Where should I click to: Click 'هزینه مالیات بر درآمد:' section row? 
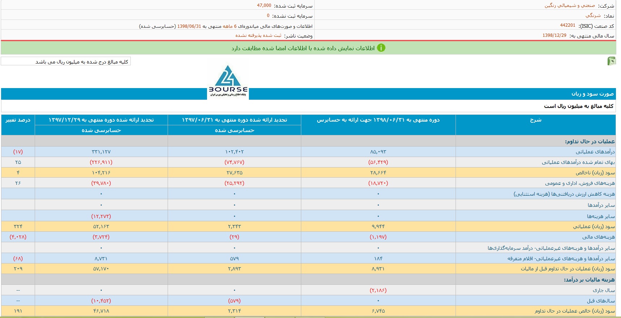(589, 280)
